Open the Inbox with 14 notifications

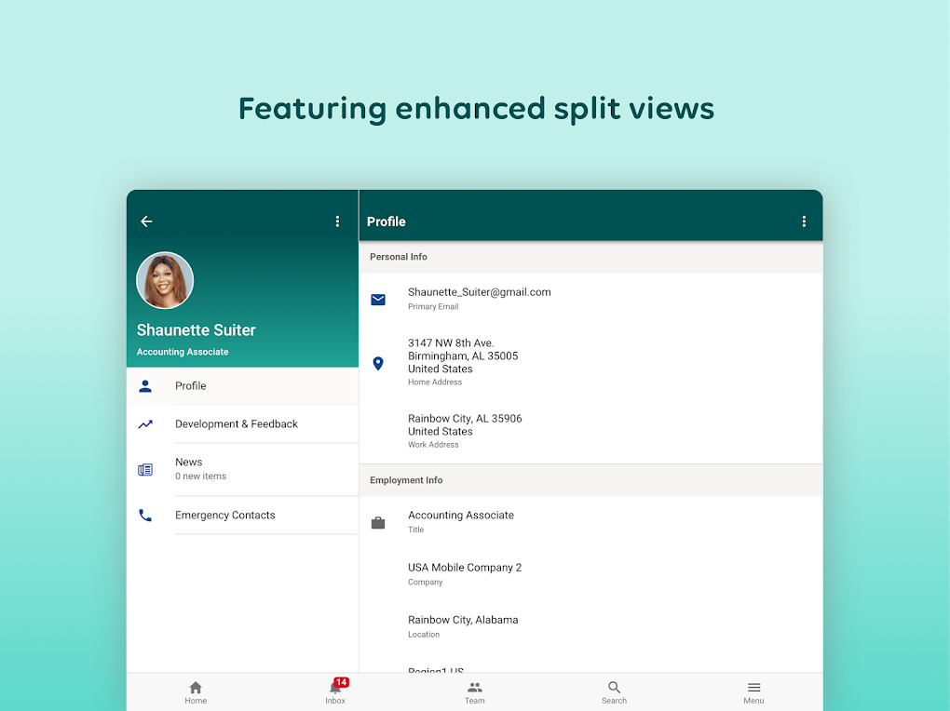[335, 691]
